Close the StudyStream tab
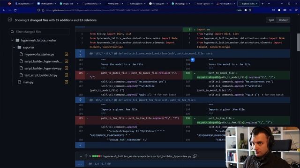Image resolution: width=300 pixels, height=168 pixels. click(x=33, y=4)
